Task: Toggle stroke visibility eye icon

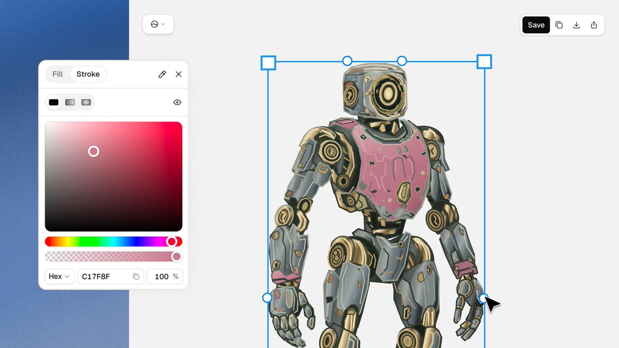Action: click(x=177, y=102)
